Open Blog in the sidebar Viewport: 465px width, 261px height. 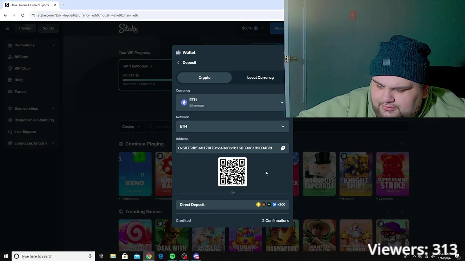click(x=18, y=80)
